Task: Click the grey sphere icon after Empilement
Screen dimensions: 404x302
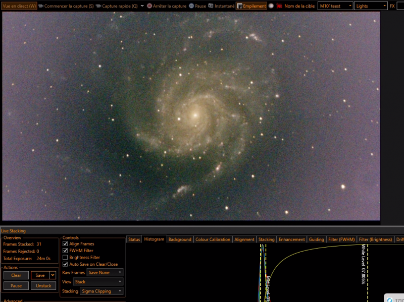Action: (271, 6)
